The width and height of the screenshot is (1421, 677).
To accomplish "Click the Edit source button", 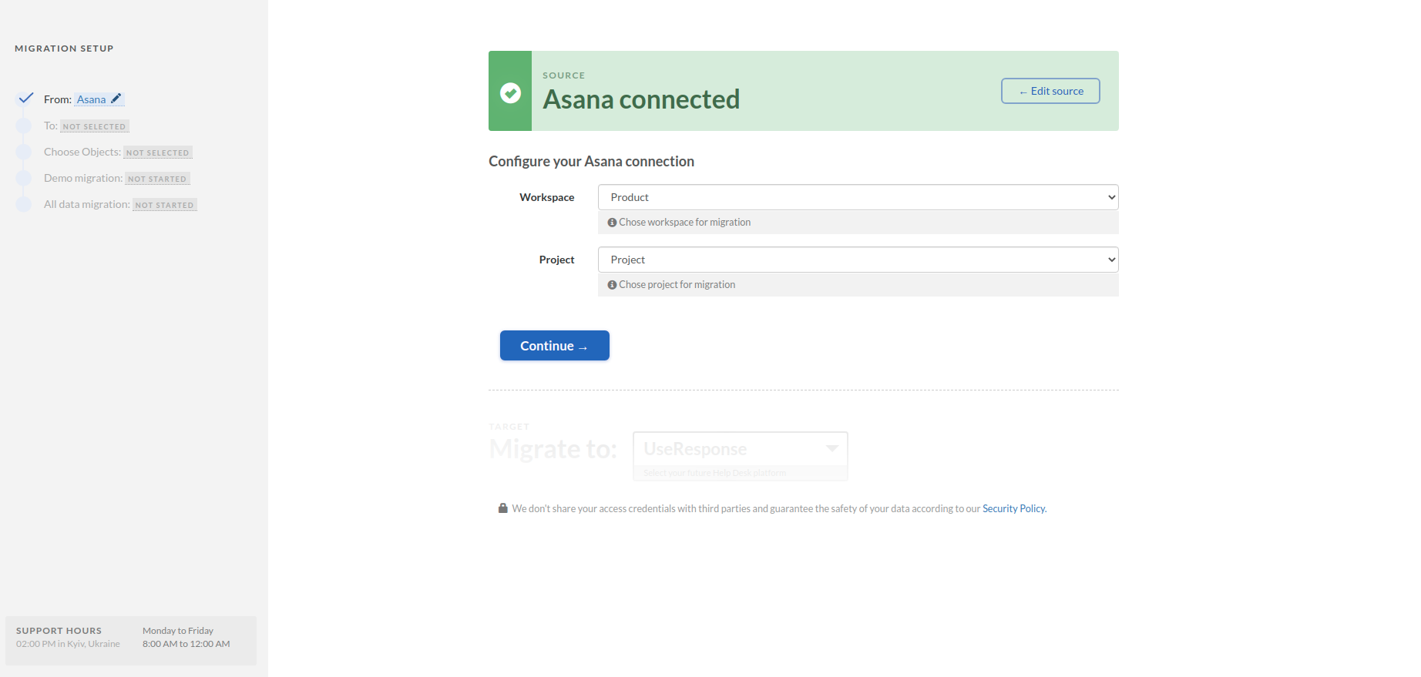I will (x=1050, y=91).
